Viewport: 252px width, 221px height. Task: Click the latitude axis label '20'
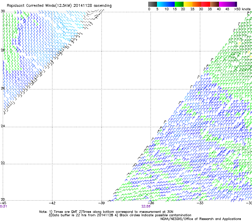coord(3,200)
